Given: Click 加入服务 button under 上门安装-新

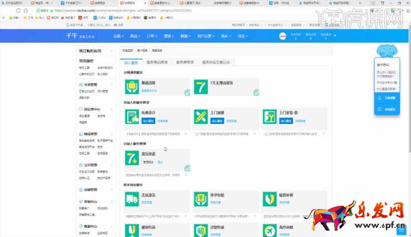Looking at the screenshot, I should pyautogui.click(x=285, y=121).
